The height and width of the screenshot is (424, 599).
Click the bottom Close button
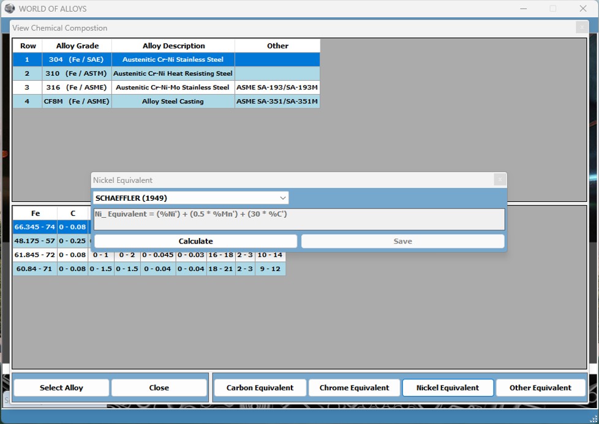click(x=159, y=388)
